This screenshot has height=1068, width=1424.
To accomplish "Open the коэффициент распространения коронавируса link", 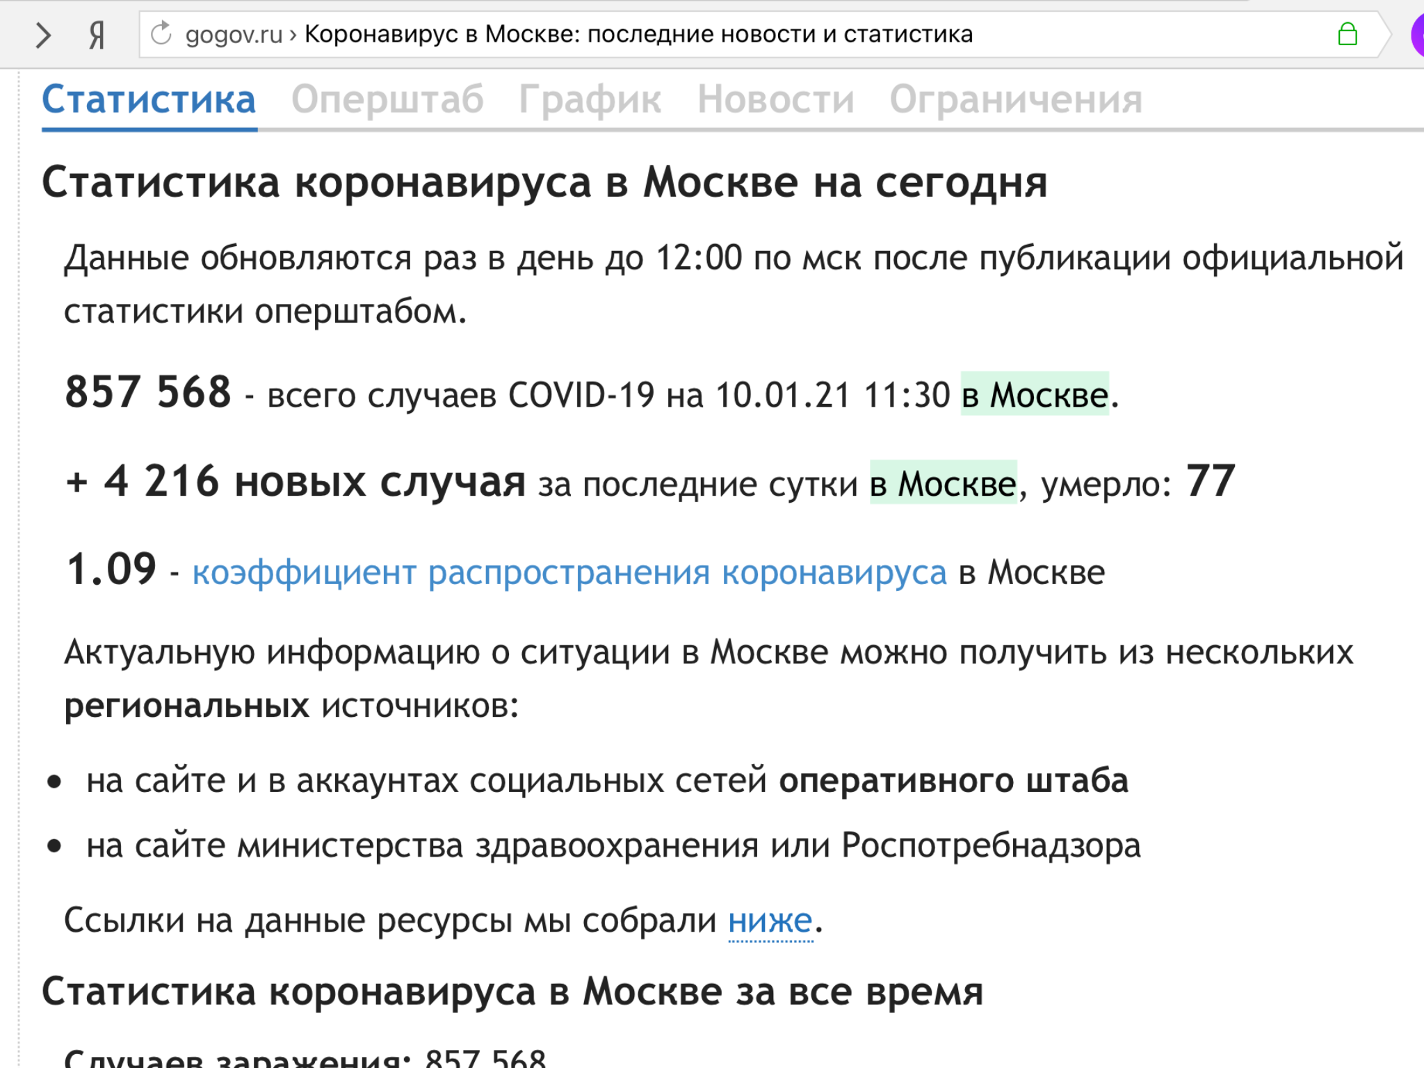I will (569, 573).
